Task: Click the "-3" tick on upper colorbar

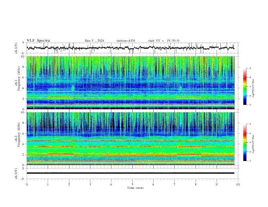Action: tap(250, 68)
